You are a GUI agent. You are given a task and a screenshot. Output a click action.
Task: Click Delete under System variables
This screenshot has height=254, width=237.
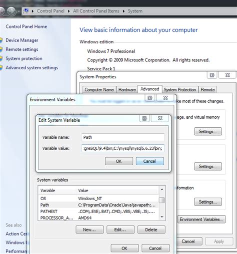(x=151, y=230)
